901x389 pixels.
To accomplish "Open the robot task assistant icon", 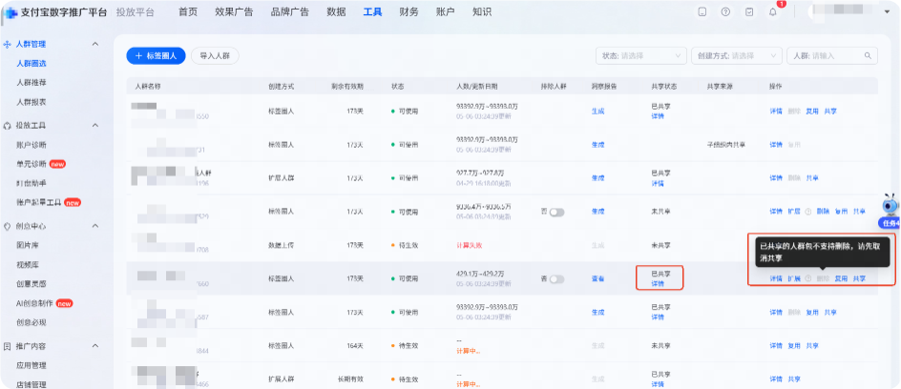I will pyautogui.click(x=891, y=205).
